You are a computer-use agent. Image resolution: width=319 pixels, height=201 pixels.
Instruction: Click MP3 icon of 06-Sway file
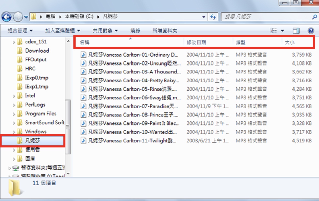(83, 97)
